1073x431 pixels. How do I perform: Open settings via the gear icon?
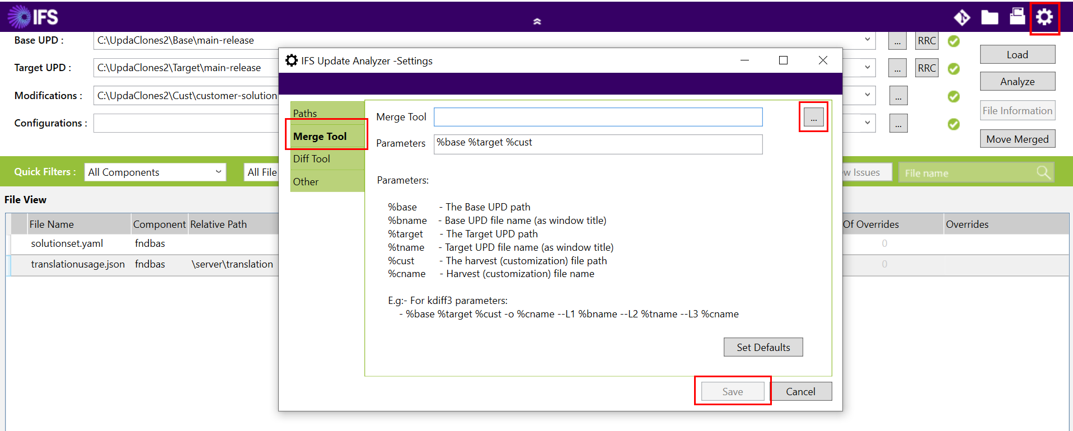click(x=1044, y=17)
